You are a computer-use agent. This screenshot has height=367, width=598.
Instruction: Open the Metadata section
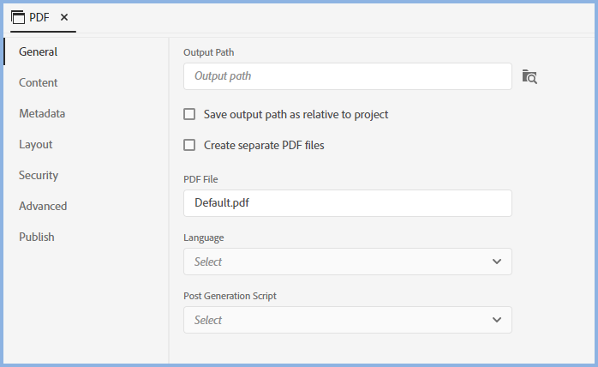(x=42, y=113)
